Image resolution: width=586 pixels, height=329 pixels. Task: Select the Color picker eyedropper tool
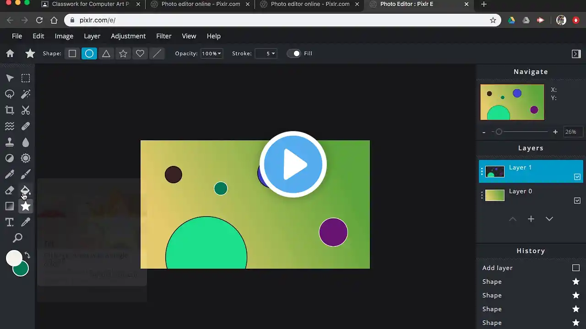[x=26, y=222]
